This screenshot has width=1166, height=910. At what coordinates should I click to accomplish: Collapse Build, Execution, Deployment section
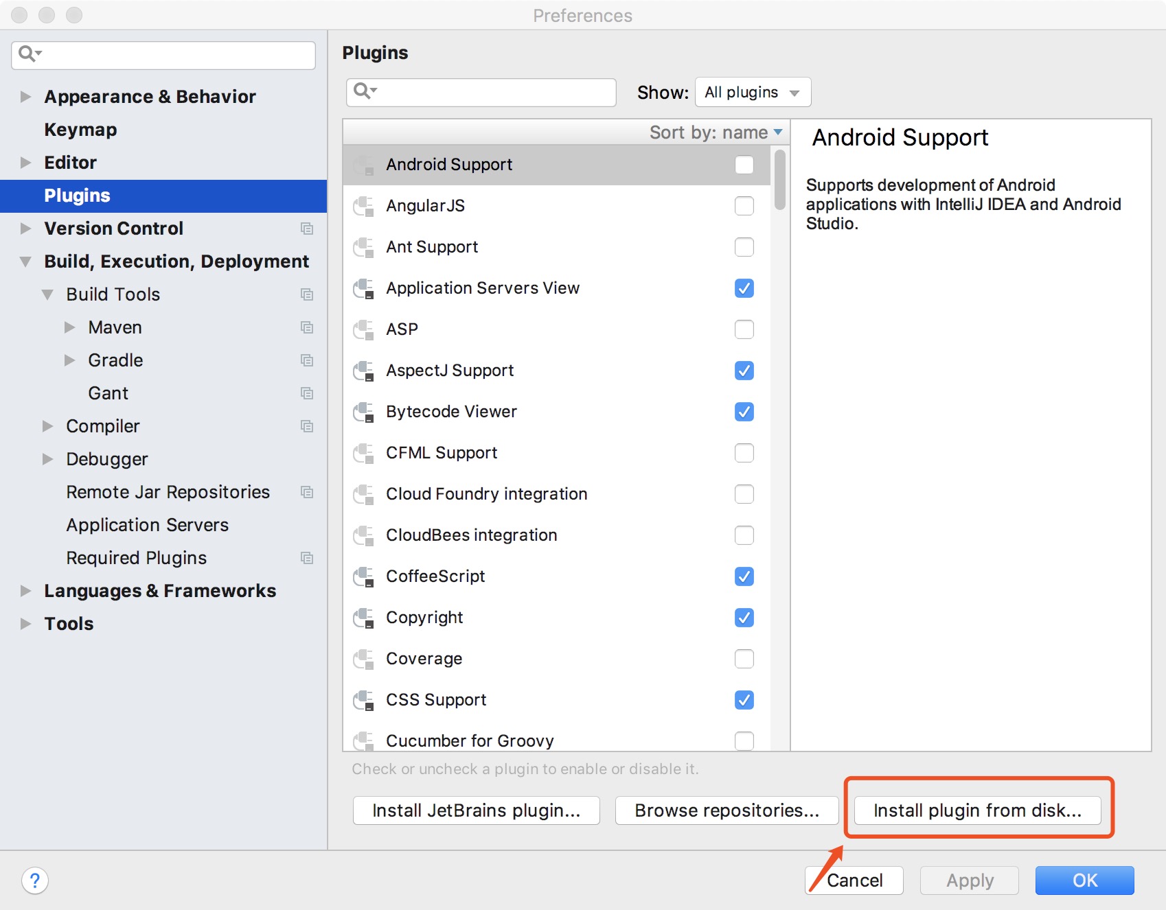click(26, 261)
